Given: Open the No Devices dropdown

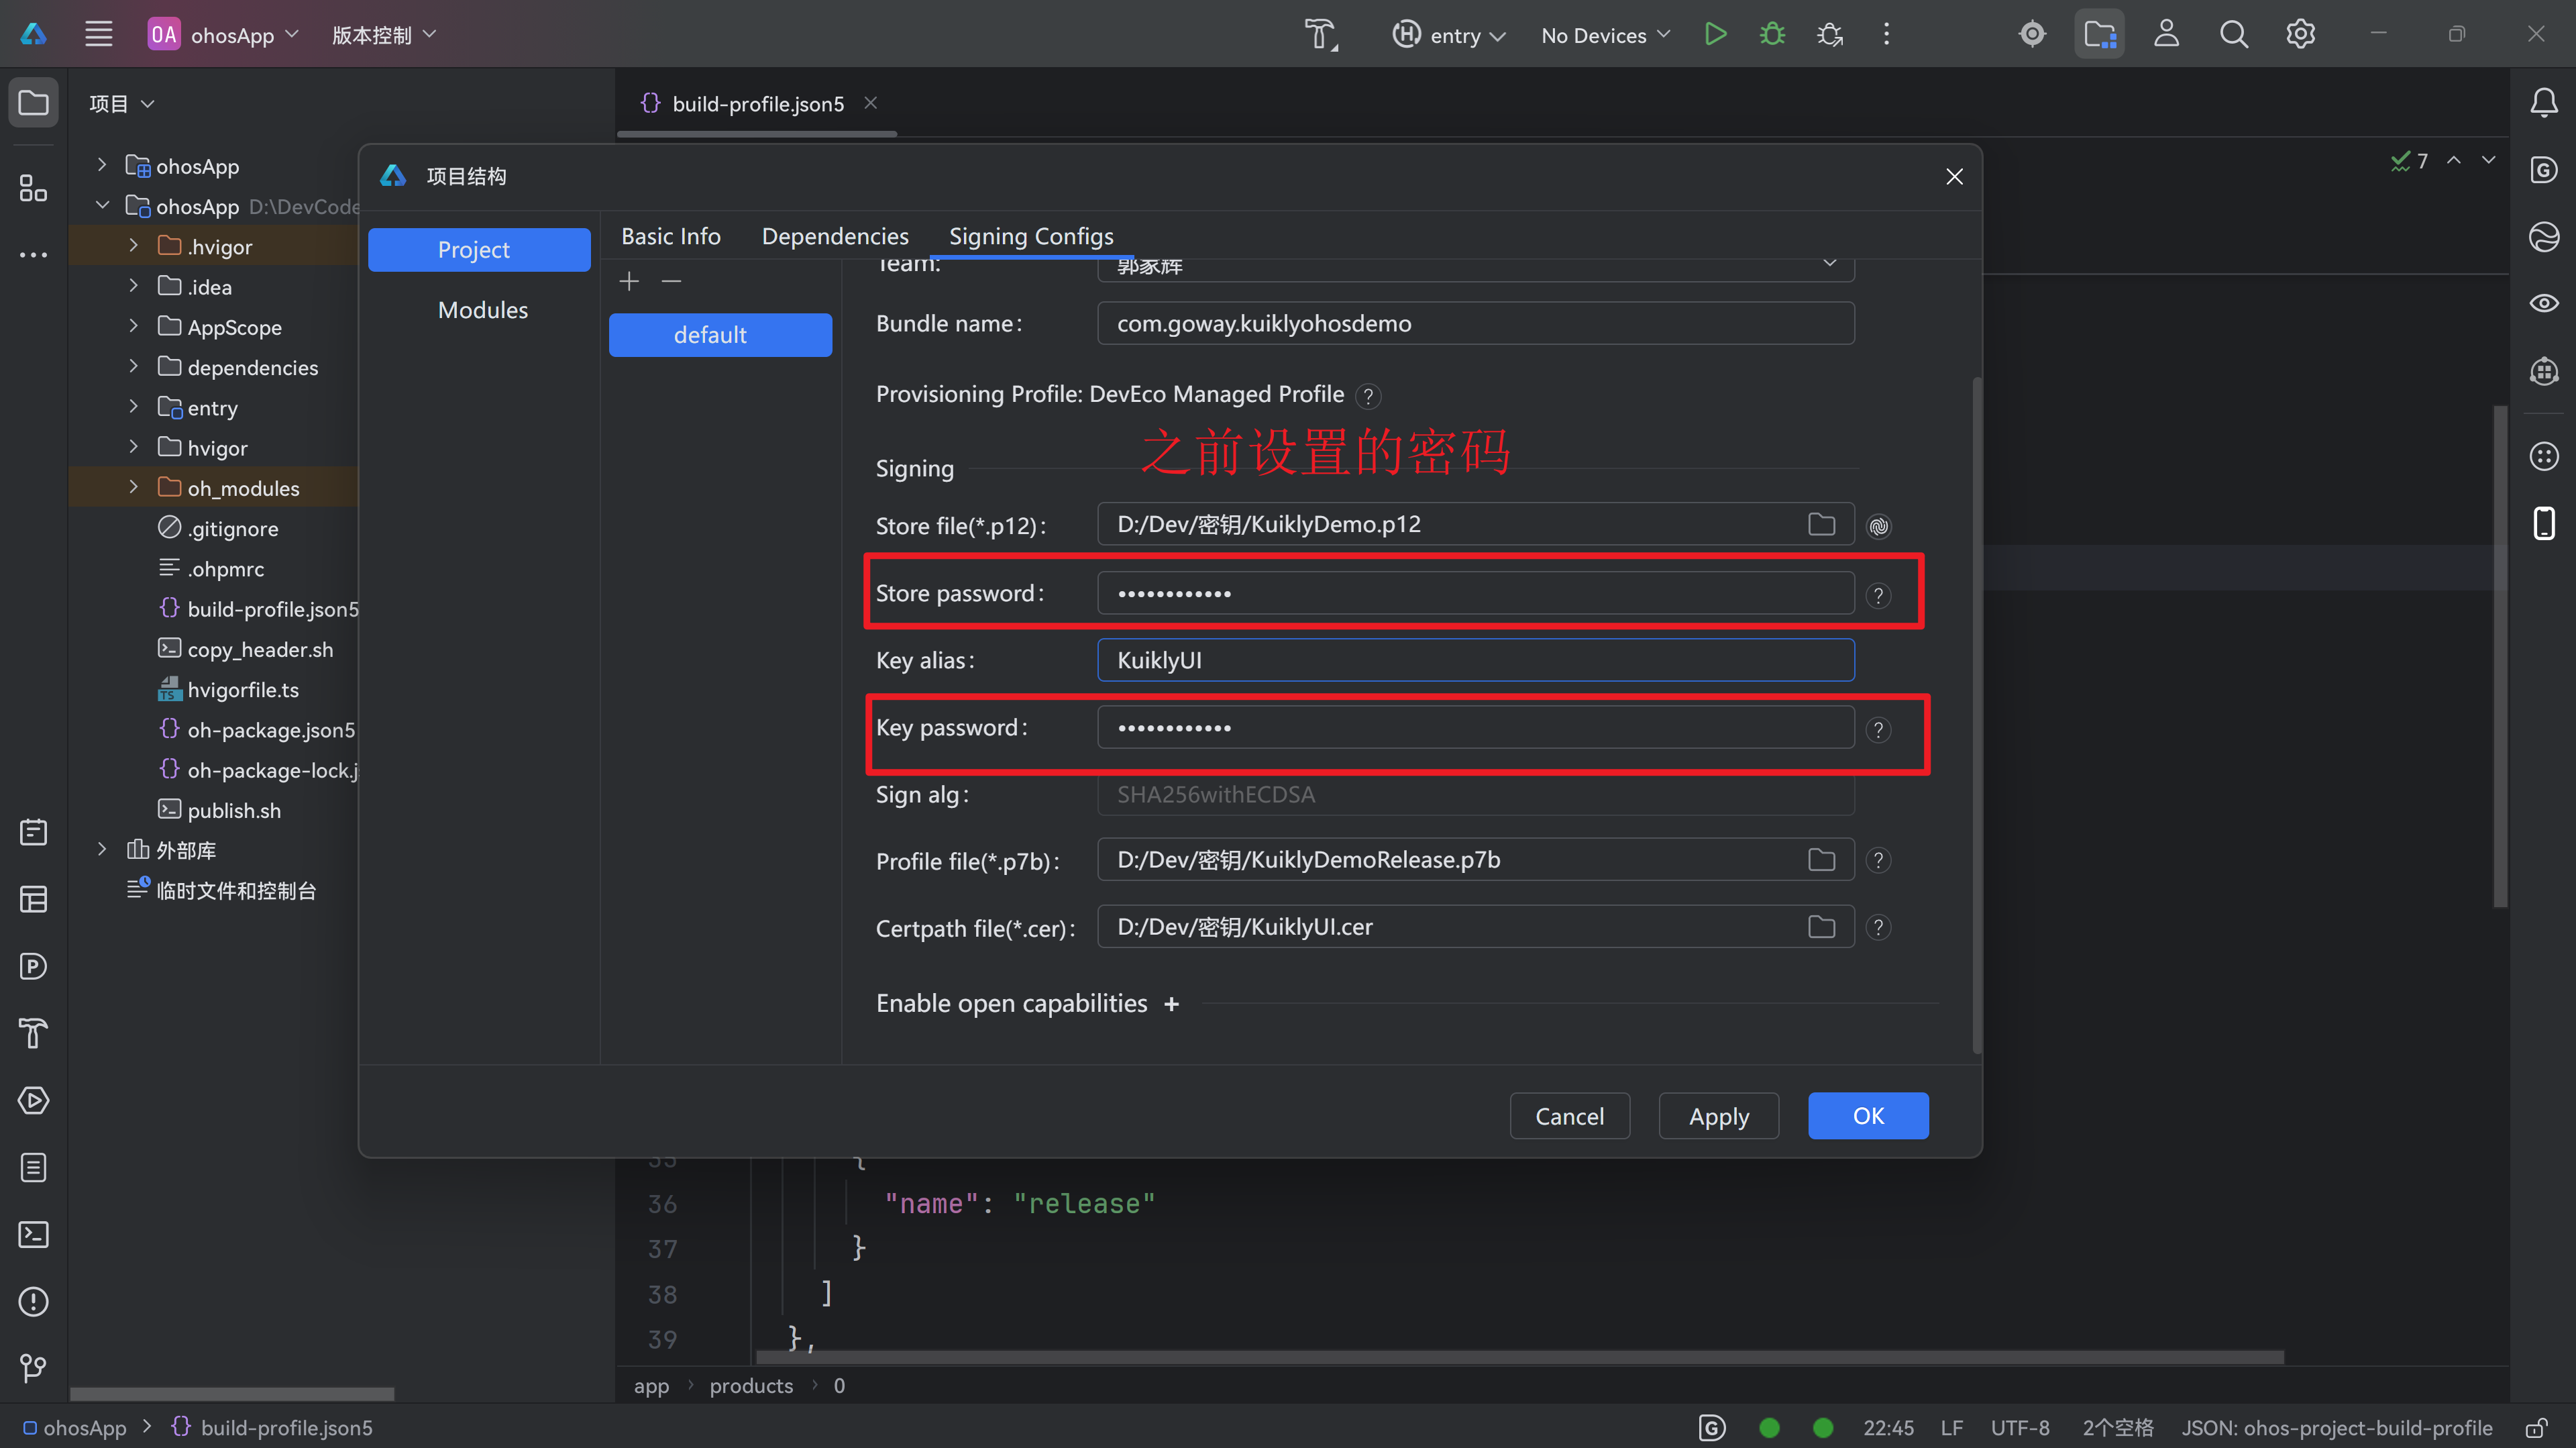Looking at the screenshot, I should tap(1605, 35).
